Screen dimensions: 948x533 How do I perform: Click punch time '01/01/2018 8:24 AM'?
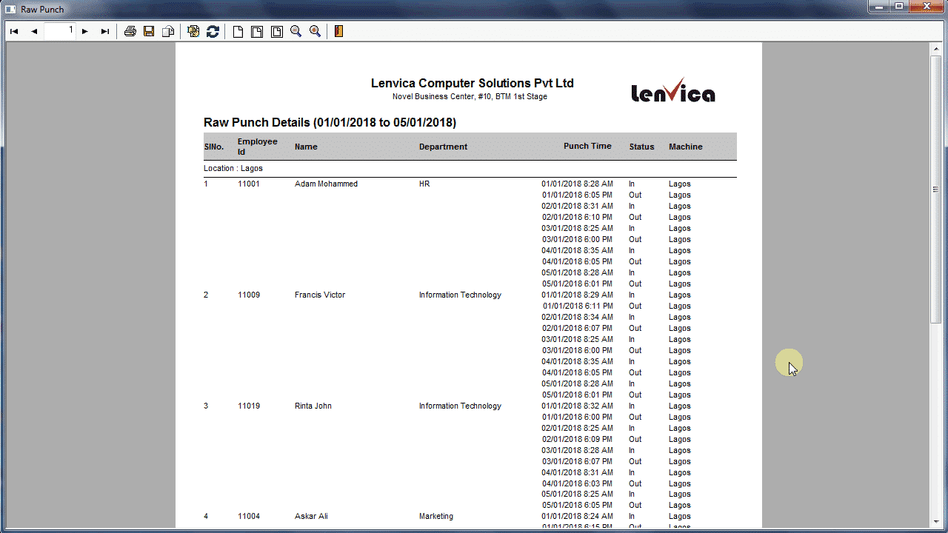[x=577, y=516]
